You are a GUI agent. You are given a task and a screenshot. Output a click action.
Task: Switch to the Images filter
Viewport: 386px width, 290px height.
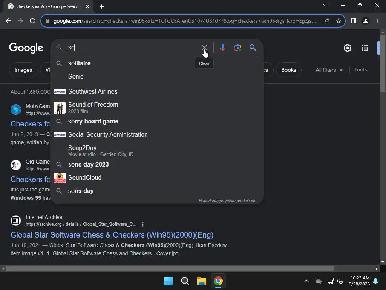[x=23, y=70]
